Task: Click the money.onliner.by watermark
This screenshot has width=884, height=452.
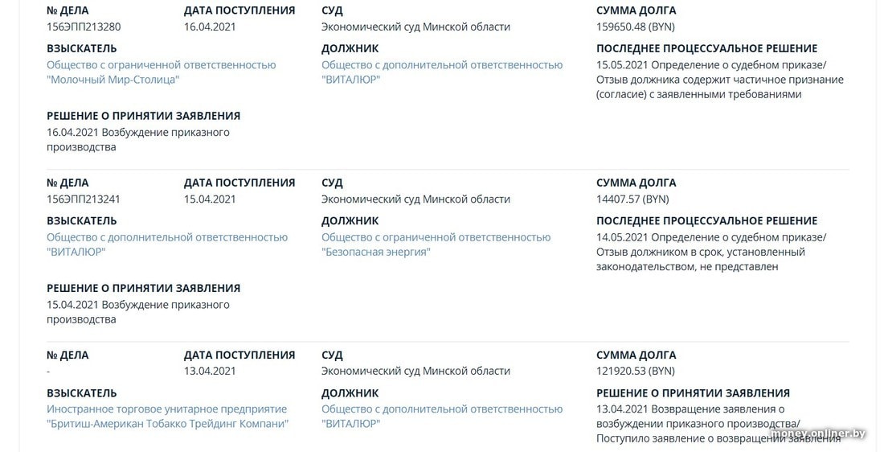Action: [x=818, y=434]
